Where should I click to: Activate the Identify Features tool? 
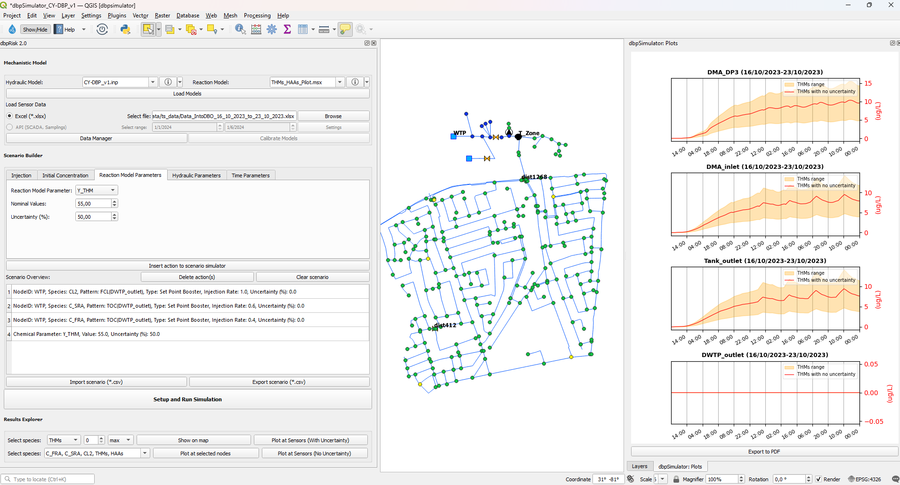coord(240,29)
